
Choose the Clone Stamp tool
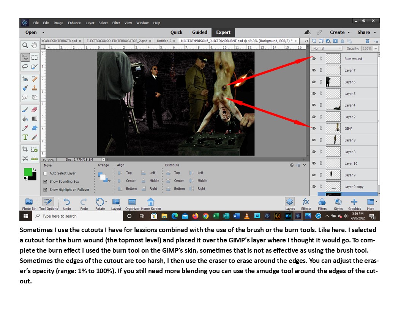pos(35,88)
